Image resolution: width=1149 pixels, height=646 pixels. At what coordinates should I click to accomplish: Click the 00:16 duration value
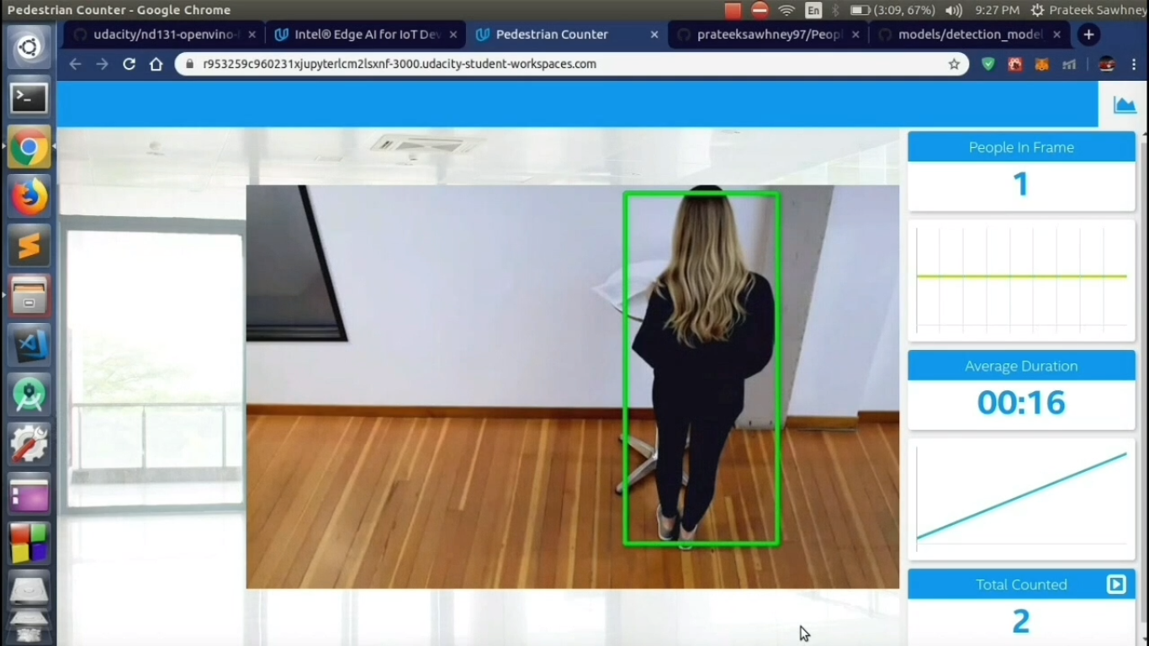point(1021,403)
